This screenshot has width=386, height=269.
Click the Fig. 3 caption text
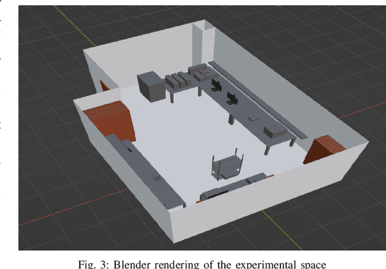tap(203, 262)
